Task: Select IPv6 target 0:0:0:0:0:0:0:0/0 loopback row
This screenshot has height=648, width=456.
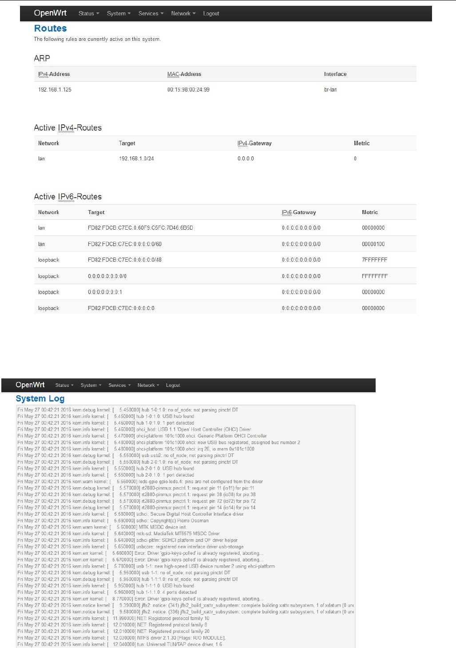Action: tap(107, 276)
